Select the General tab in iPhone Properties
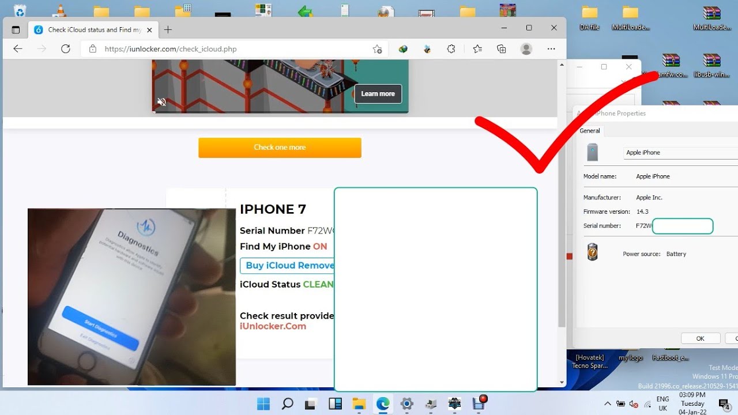This screenshot has width=738, height=415. 590,131
